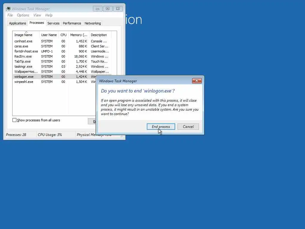
Task: Click the partially hidden End Process button
Action: point(92,121)
